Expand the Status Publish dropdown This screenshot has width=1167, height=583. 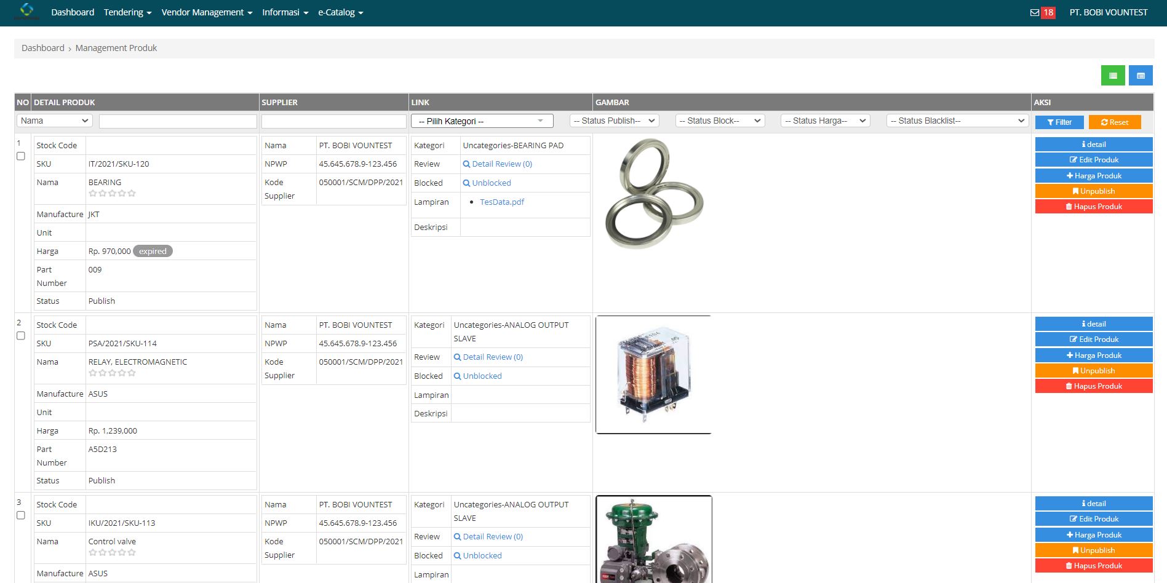pos(613,121)
